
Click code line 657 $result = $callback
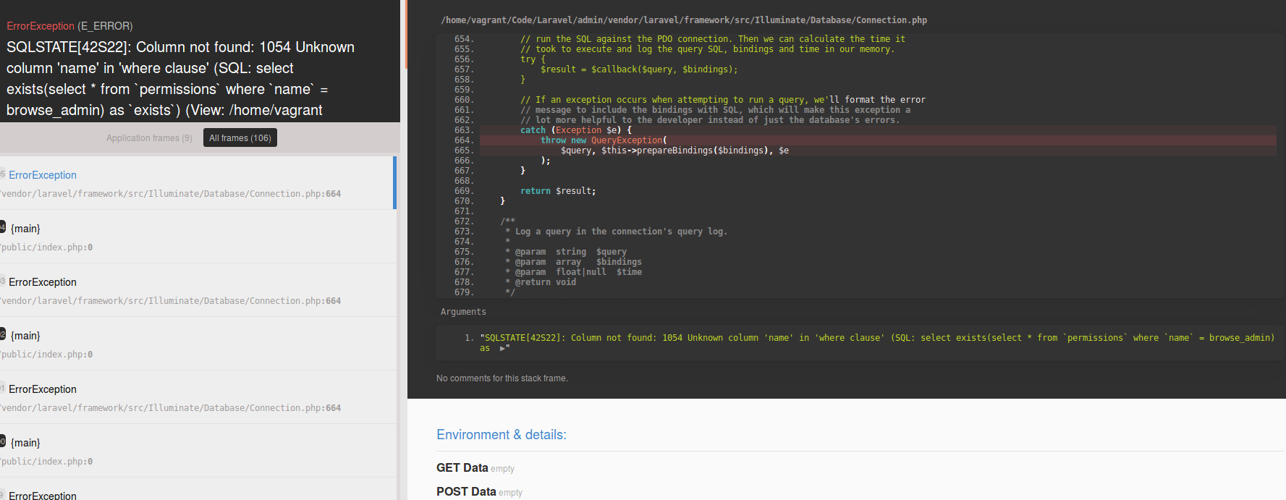pos(639,69)
